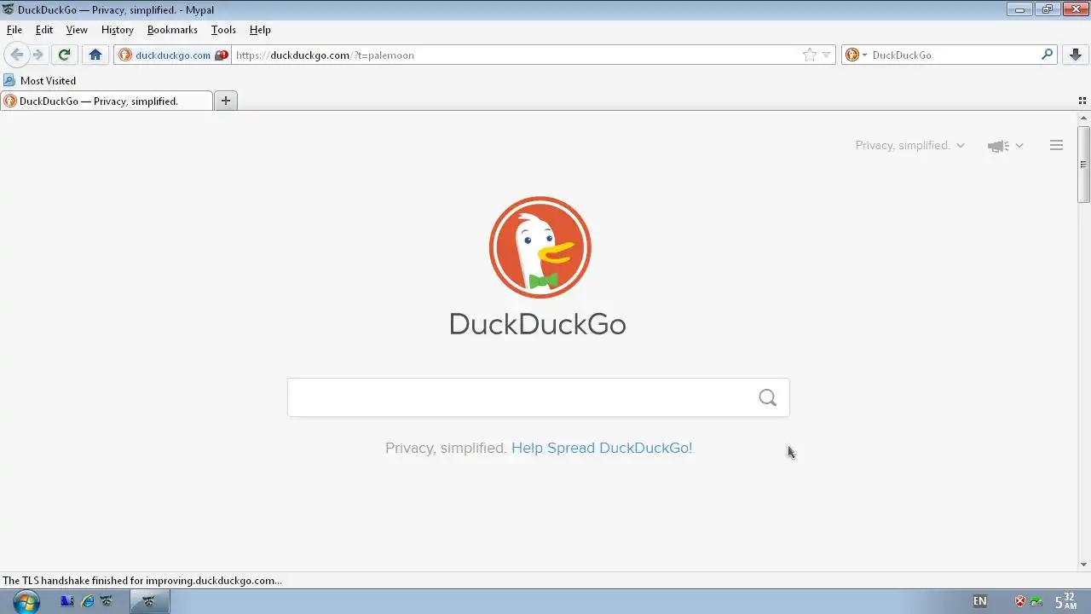Click the Mypal title bar app icon

9,9
